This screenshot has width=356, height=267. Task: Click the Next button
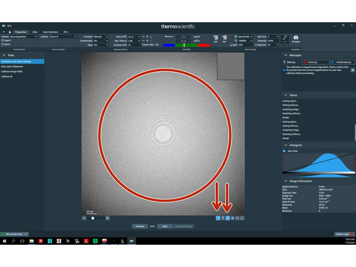tap(165, 226)
